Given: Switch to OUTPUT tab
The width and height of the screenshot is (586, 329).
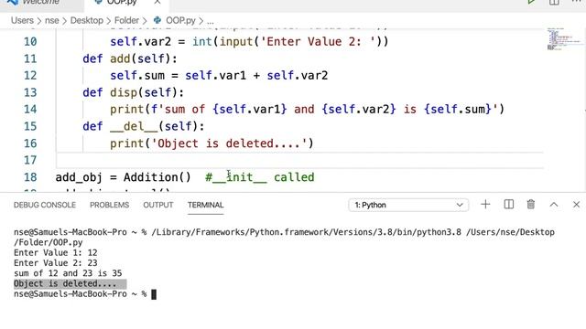Looking at the screenshot, I should (x=158, y=205).
